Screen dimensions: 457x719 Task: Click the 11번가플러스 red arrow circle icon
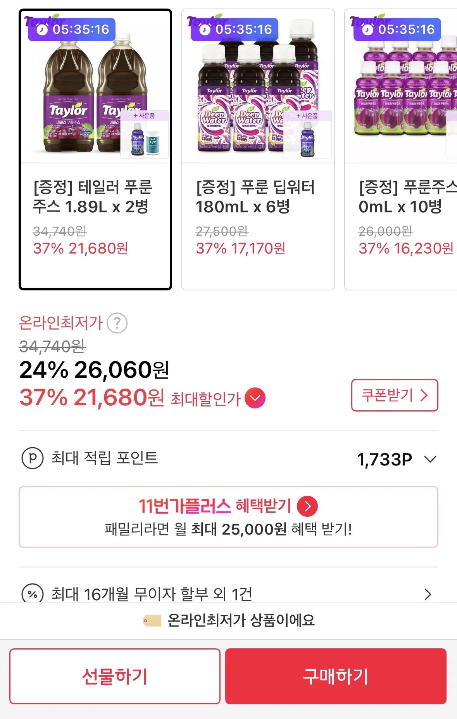click(x=307, y=506)
